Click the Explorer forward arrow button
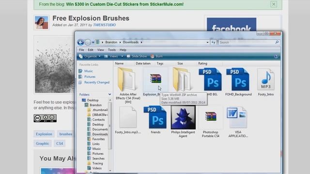This screenshot has width=310, height=174. point(88,42)
